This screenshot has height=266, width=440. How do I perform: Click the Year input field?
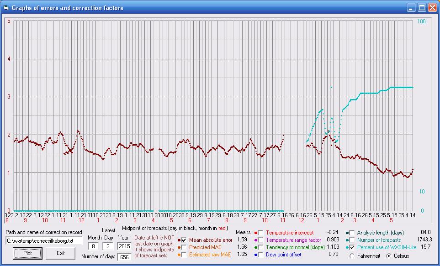124,245
